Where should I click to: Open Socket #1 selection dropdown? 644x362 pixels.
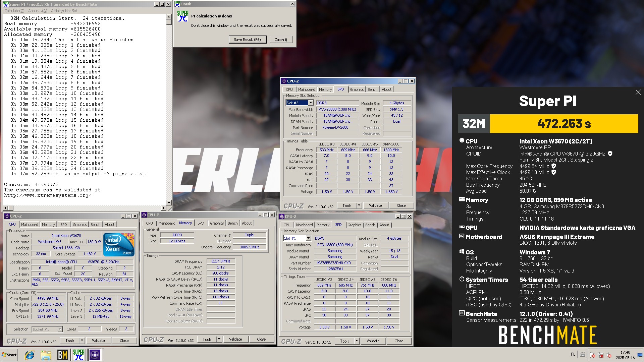click(60, 329)
